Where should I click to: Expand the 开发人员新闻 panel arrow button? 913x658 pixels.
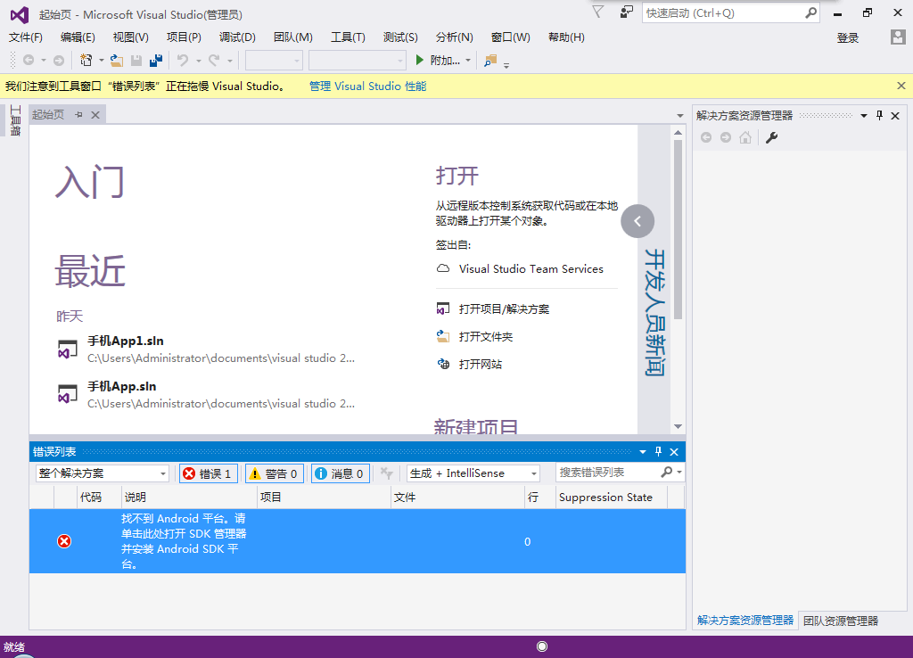637,221
